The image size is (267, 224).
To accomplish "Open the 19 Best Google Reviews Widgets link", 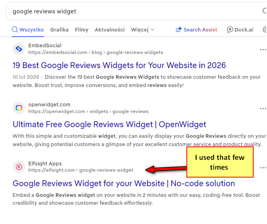I will coord(119,65).
